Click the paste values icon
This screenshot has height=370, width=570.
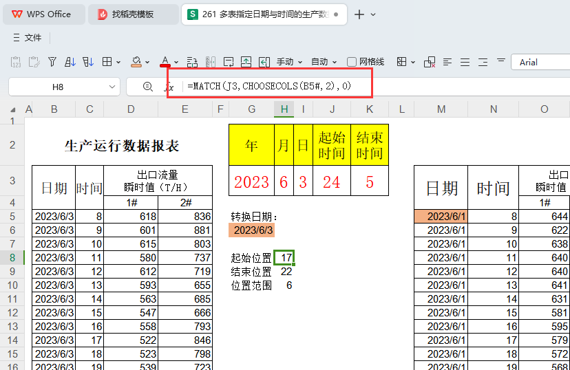16,62
